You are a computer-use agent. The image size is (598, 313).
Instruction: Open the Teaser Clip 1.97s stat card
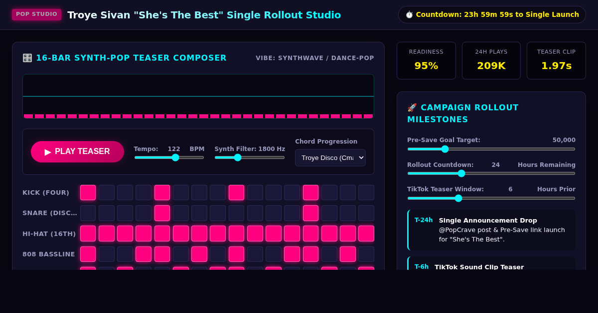click(556, 61)
